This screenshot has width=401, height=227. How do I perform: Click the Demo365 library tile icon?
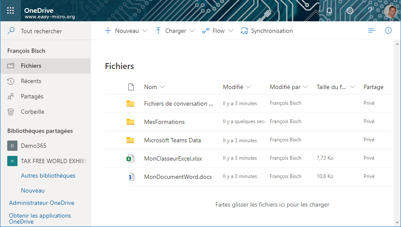pos(12,146)
